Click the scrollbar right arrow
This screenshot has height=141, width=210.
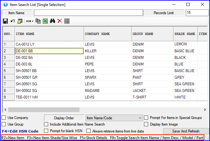click(205, 110)
